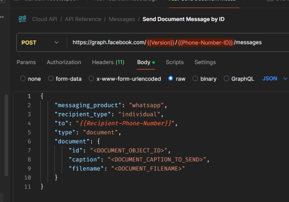Image resolution: width=289 pixels, height=202 pixels.
Task: Click the <DOCUMENT_FILENAME> value
Action: [x=148, y=169]
